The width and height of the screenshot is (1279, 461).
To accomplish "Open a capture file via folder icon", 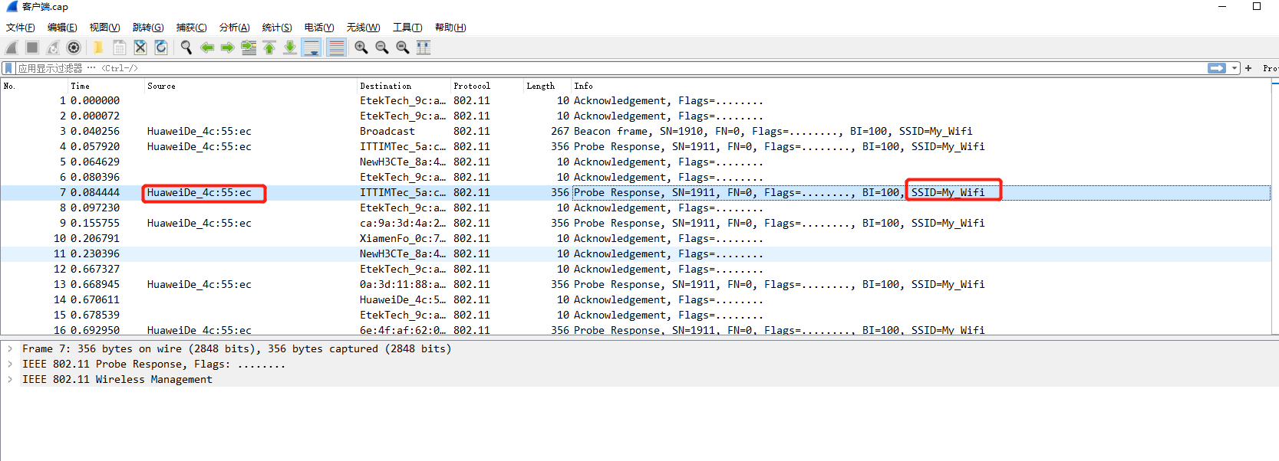I will tap(98, 47).
